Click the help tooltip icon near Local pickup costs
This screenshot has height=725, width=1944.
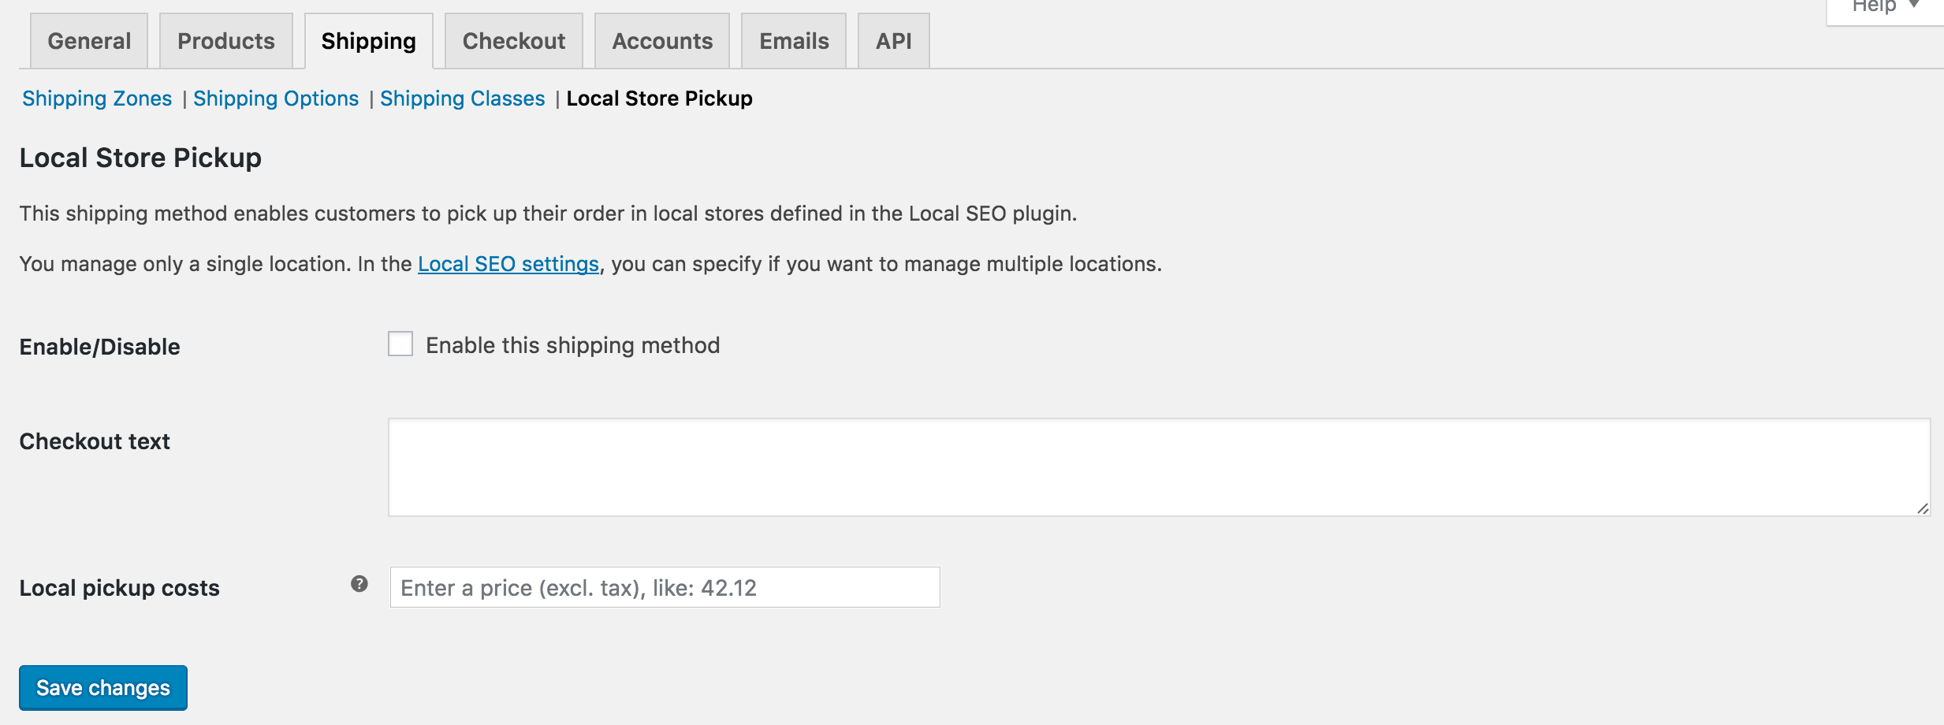(x=359, y=583)
